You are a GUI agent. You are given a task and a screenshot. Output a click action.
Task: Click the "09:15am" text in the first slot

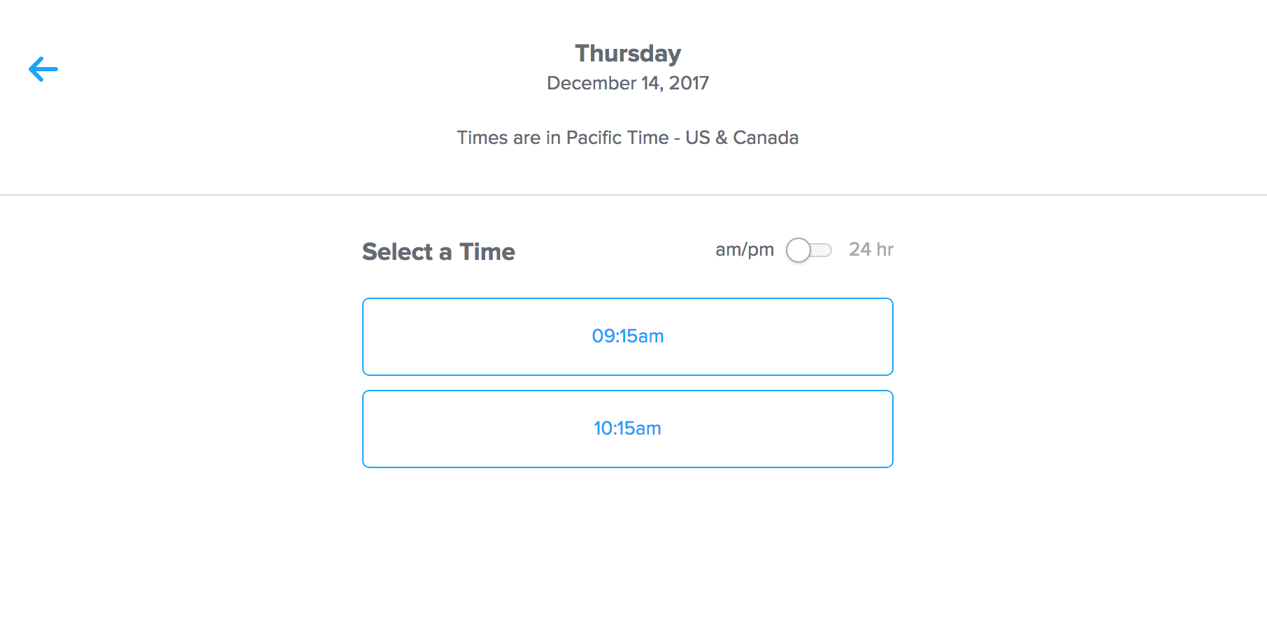tap(627, 336)
